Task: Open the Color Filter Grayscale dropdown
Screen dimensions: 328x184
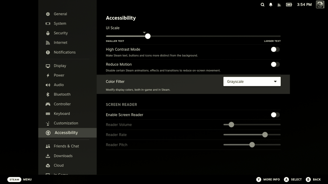Action: pyautogui.click(x=252, y=81)
